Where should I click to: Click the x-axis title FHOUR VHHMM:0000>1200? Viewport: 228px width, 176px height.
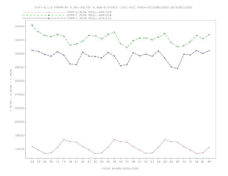pos(120,169)
